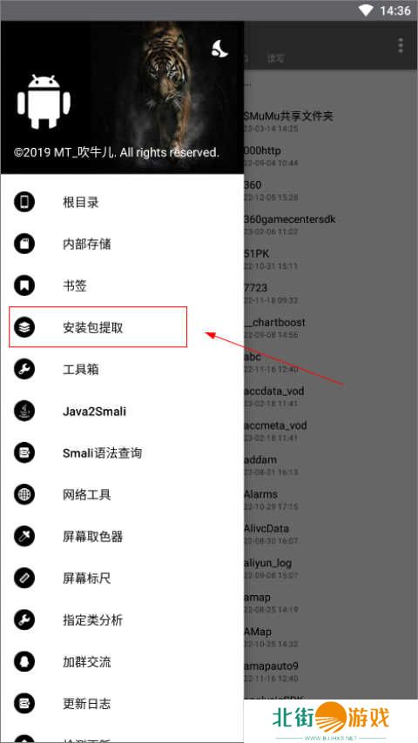The image size is (418, 743).
Task: Open the three-dot overflow menu
Action: tap(401, 45)
